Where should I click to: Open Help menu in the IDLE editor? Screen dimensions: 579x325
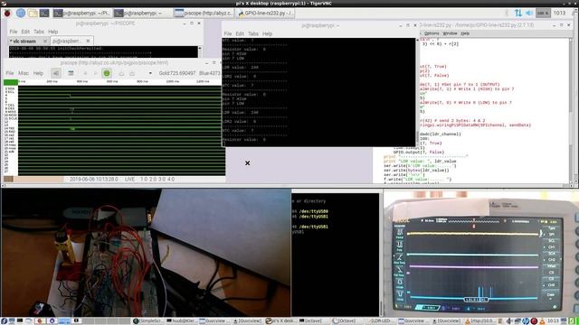tap(465, 33)
